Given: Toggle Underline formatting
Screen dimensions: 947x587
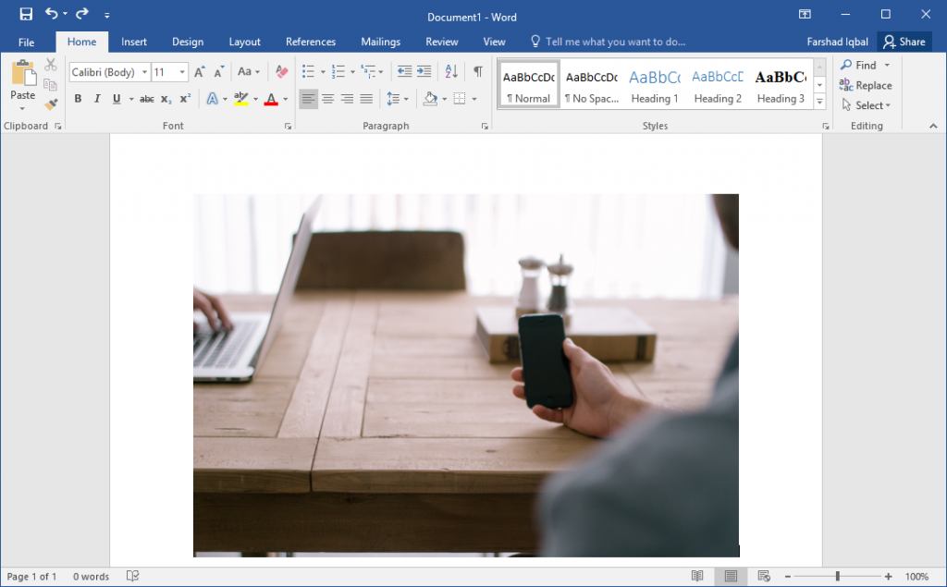Looking at the screenshot, I should (116, 97).
